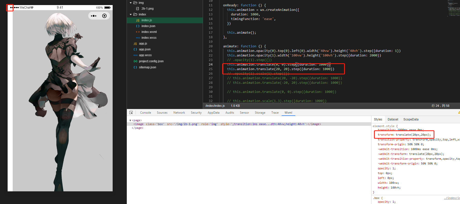Click the wxss icon beside app.wxss
This screenshot has height=204, width=460.
pos(135,55)
